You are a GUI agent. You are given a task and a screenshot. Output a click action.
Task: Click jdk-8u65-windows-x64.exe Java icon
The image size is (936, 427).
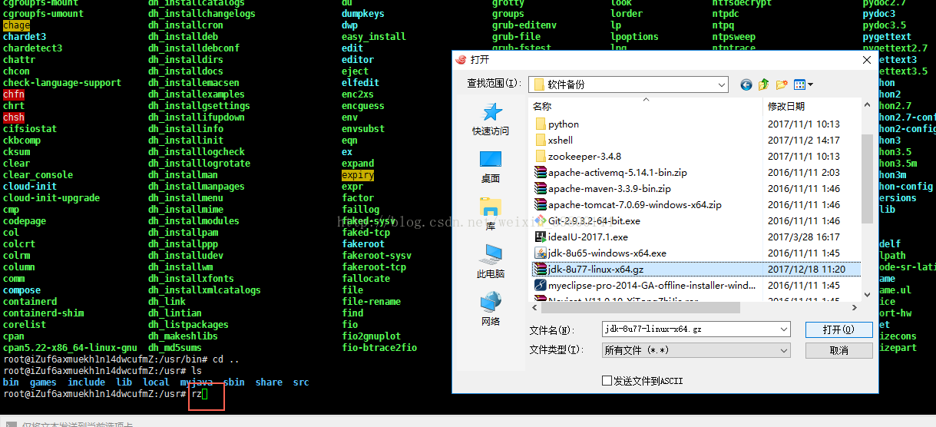pos(540,253)
